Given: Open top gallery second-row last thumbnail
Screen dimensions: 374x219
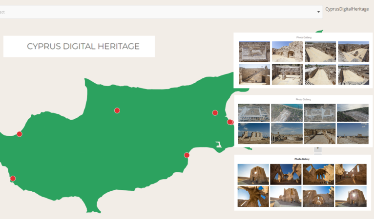Looking at the screenshot, I should pos(353,74).
